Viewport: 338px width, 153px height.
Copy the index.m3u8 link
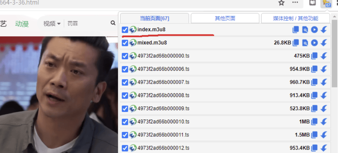[296, 30]
